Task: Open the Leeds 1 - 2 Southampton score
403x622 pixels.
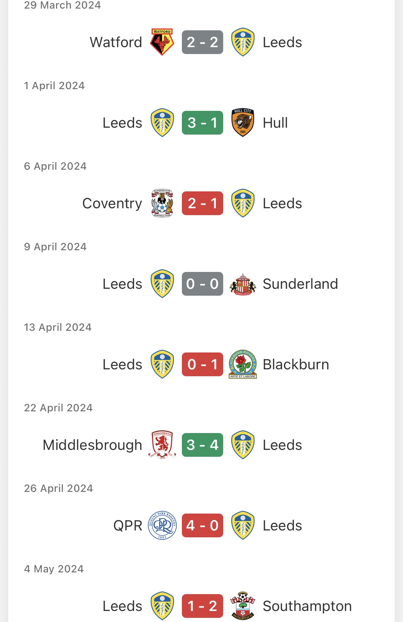Action: point(203,606)
